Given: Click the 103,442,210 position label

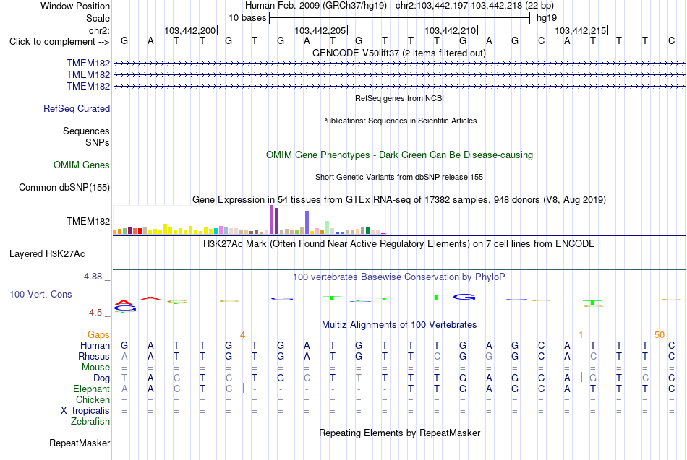Looking at the screenshot, I should [451, 31].
